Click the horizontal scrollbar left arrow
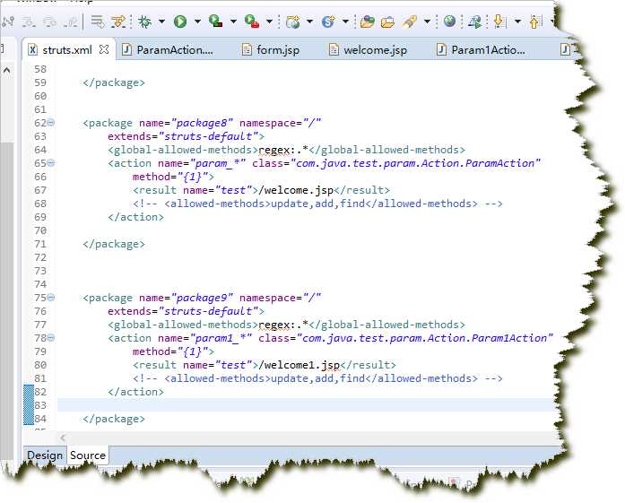Image resolution: width=625 pixels, height=503 pixels. point(63,438)
